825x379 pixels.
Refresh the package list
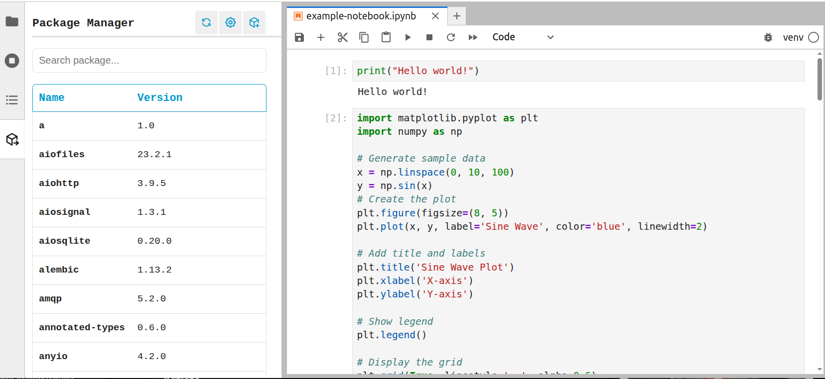(x=206, y=22)
